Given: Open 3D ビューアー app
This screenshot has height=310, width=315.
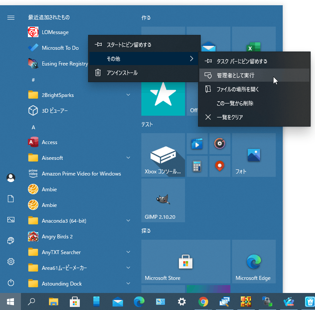Looking at the screenshot, I should click(79, 110).
